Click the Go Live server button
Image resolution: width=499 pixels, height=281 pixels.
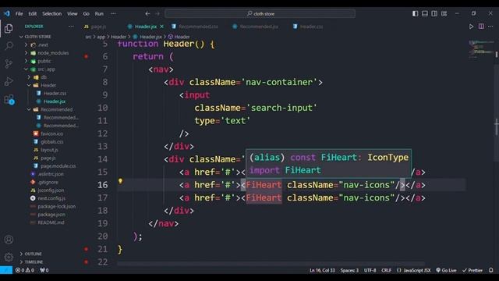tap(446, 270)
